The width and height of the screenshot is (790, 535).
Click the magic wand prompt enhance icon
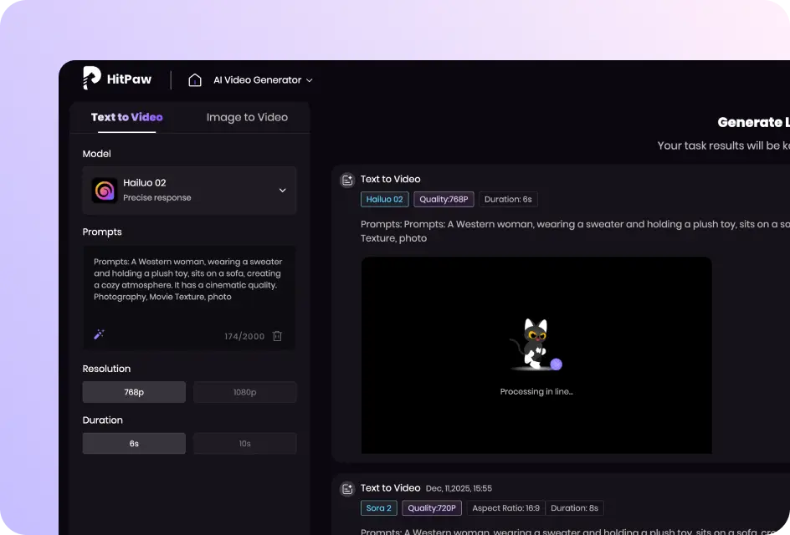click(99, 335)
